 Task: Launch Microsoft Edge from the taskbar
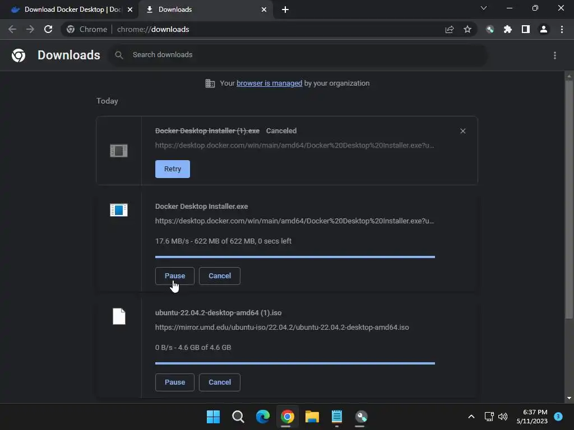coord(262,417)
